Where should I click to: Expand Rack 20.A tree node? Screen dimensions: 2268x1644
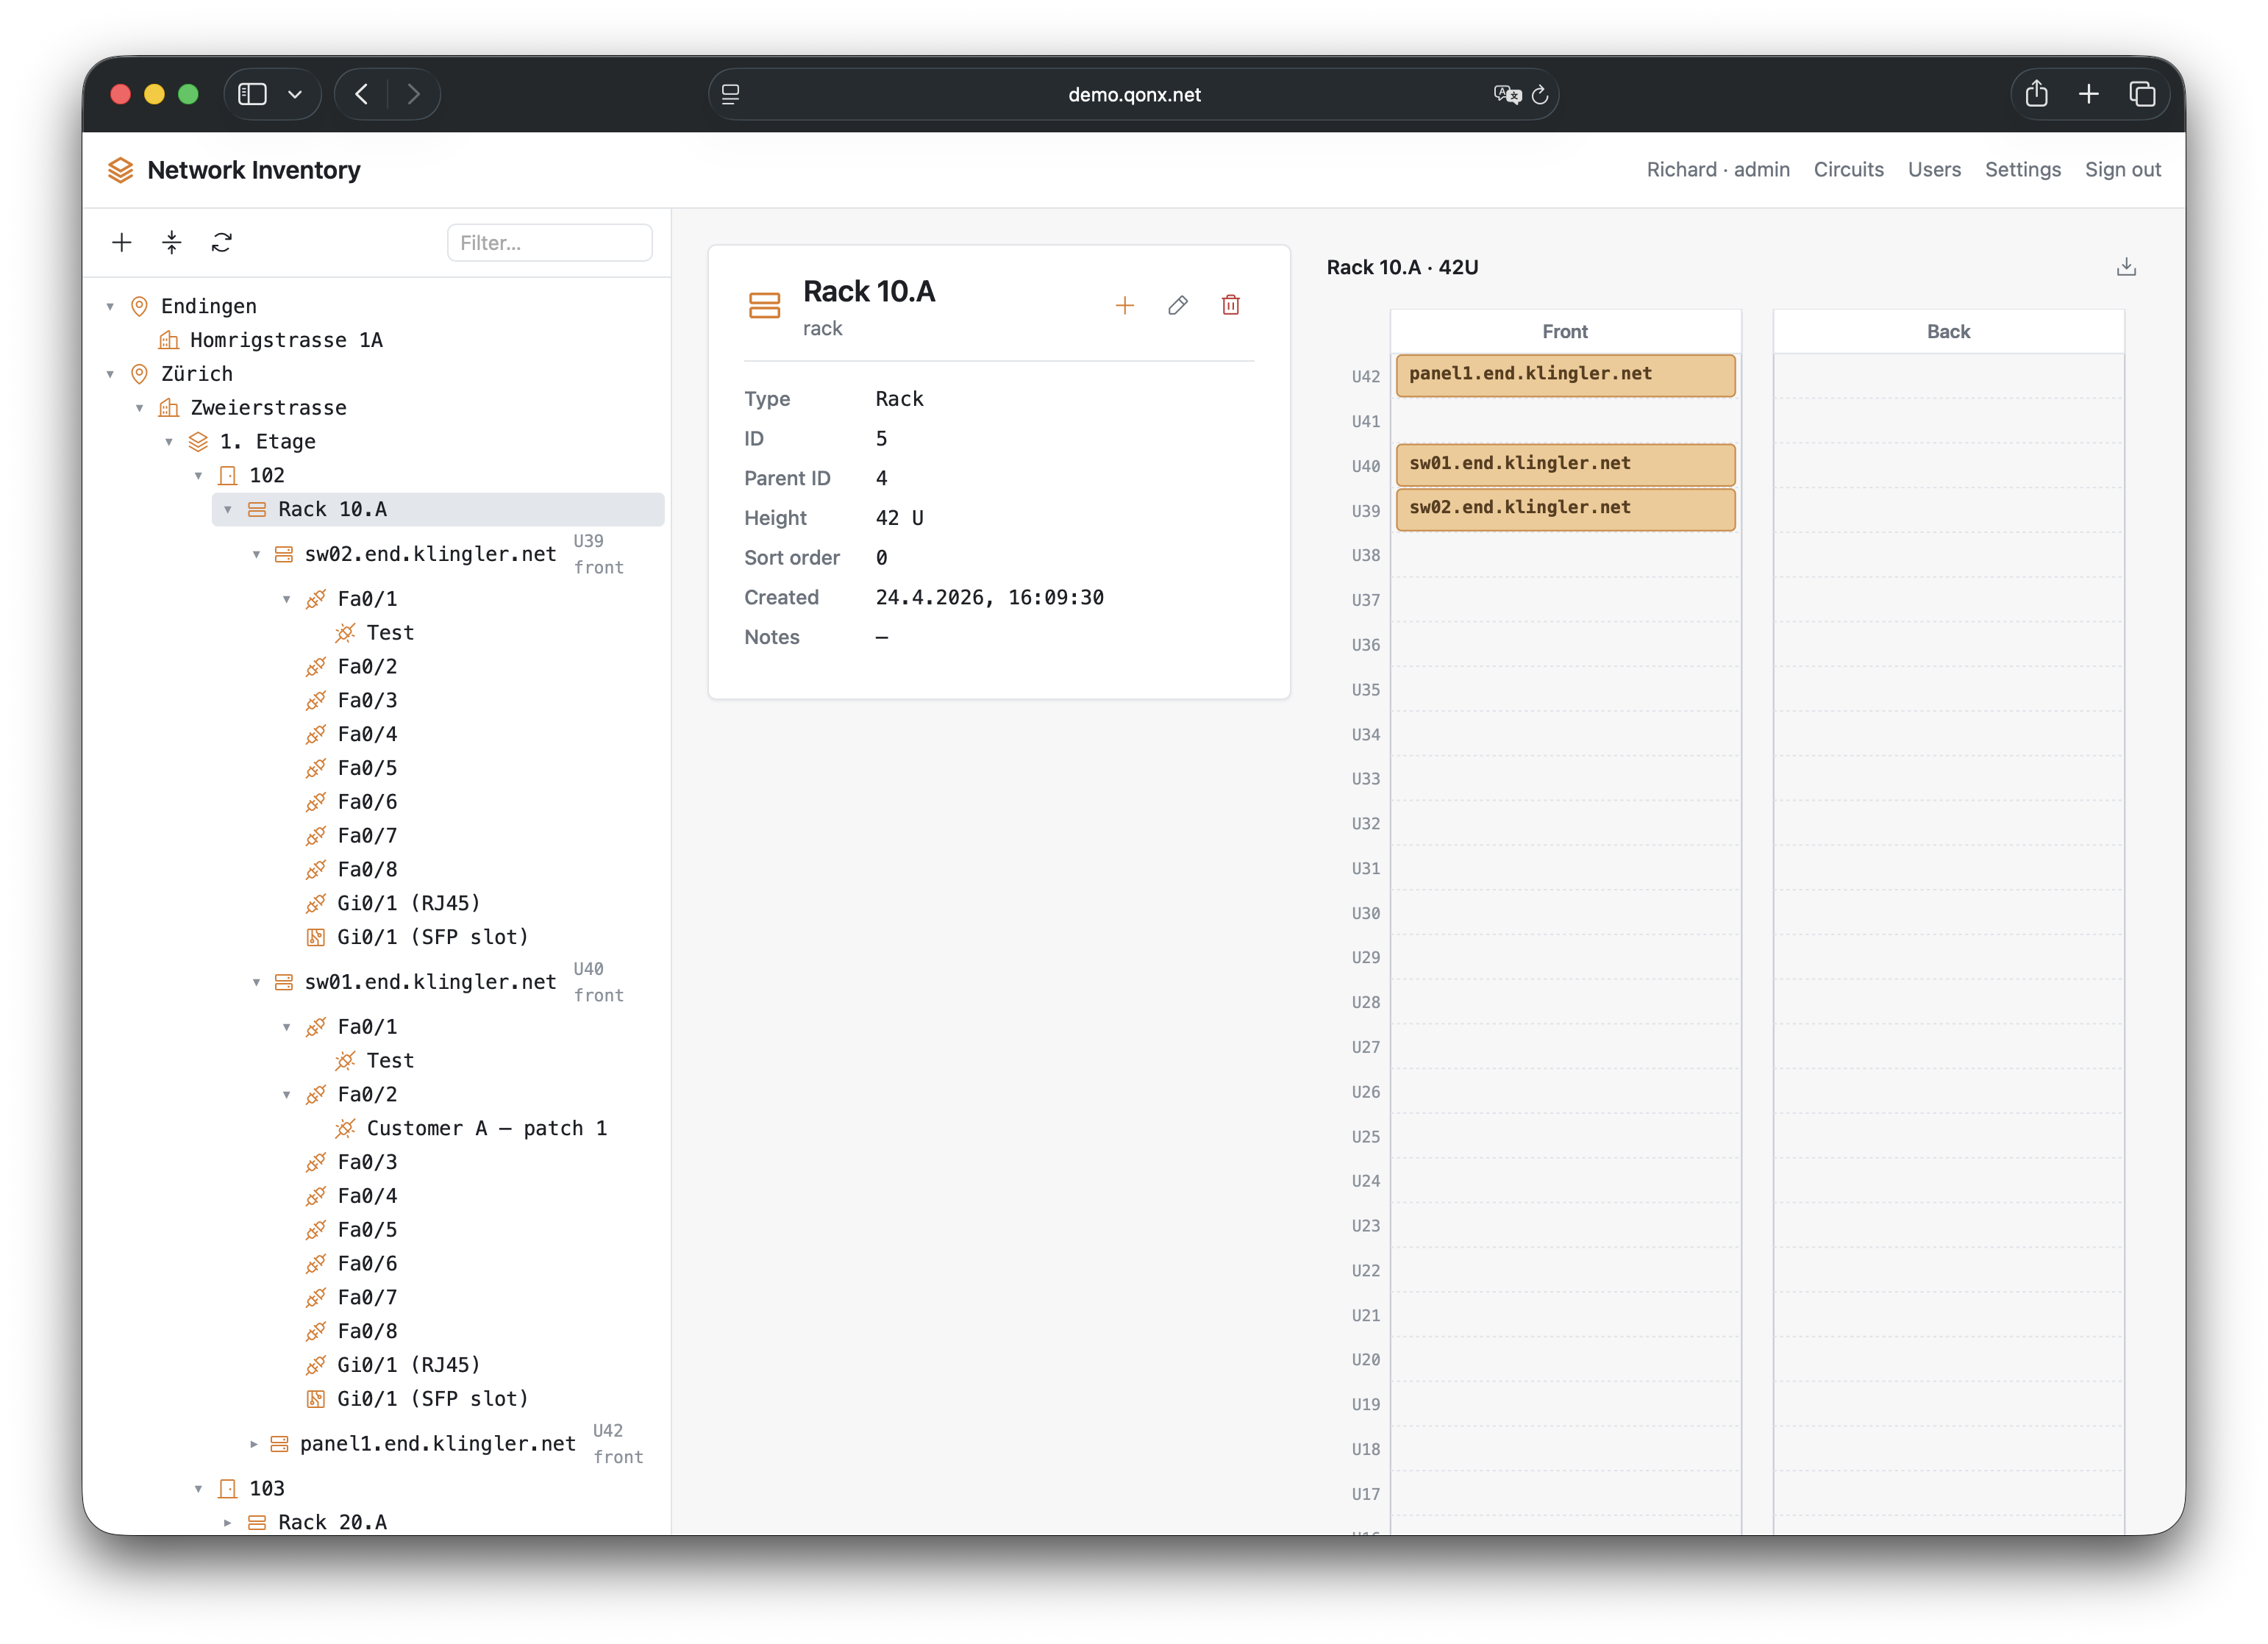point(228,1522)
